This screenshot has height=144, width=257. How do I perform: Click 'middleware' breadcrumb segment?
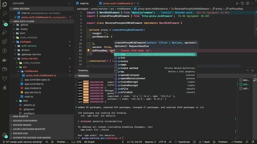(x=124, y=9)
